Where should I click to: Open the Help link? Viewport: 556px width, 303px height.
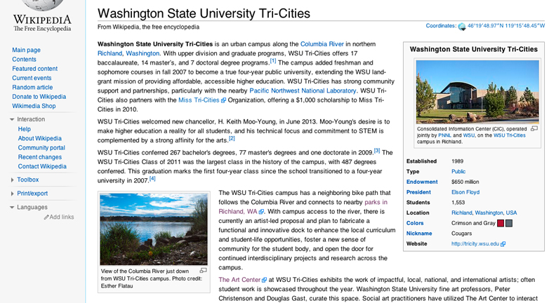pos(25,129)
